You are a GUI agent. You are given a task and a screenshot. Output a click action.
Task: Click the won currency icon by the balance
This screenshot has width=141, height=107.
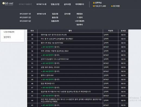pos(94,6)
